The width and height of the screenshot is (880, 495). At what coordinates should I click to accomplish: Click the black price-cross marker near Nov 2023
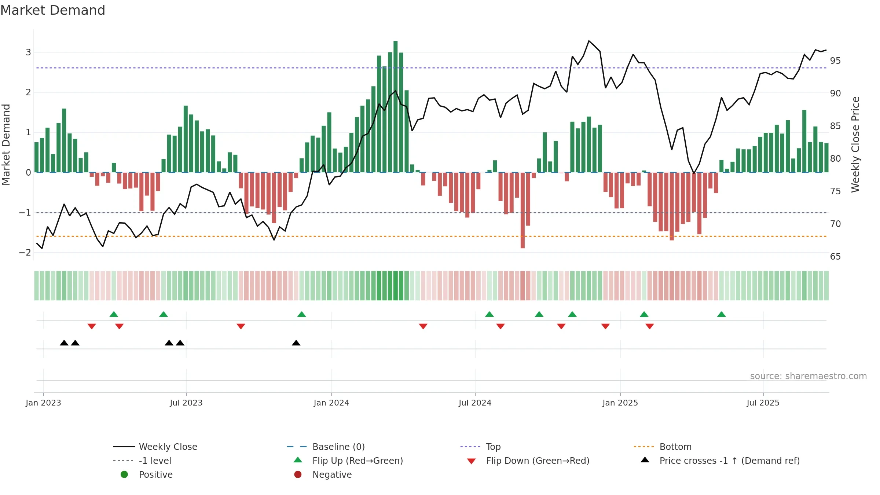(x=296, y=343)
